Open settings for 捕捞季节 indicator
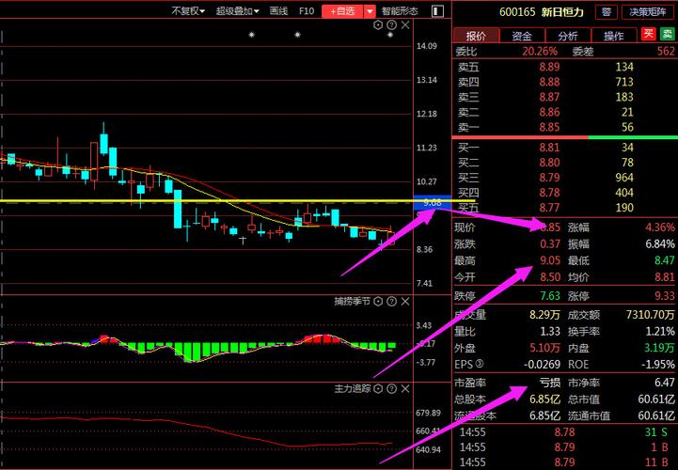 pos(379,302)
